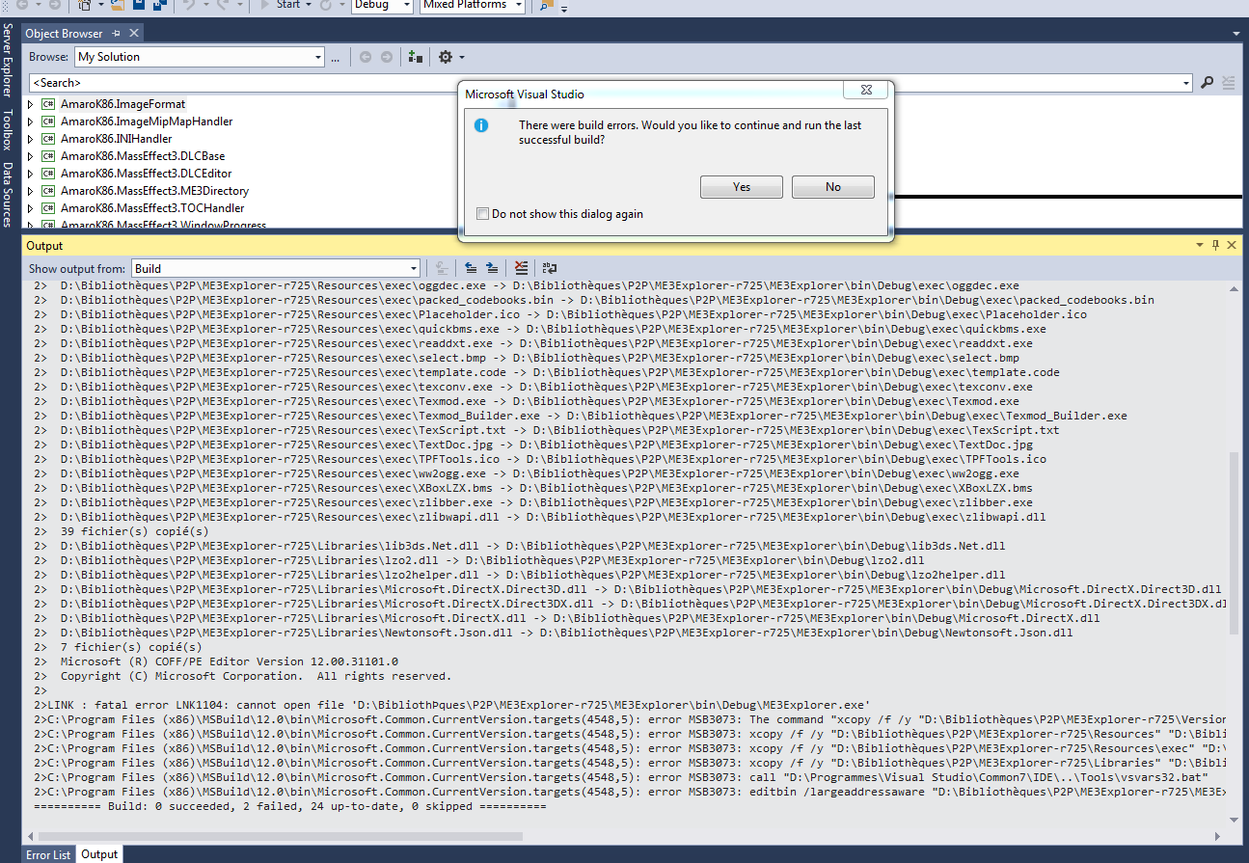This screenshot has height=863, width=1249.
Task: Open Mixed Platforms dropdown
Action: [x=473, y=5]
